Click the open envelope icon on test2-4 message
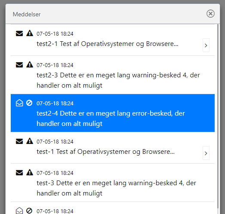Viewport: 225px width, 214px height. [x=19, y=103]
